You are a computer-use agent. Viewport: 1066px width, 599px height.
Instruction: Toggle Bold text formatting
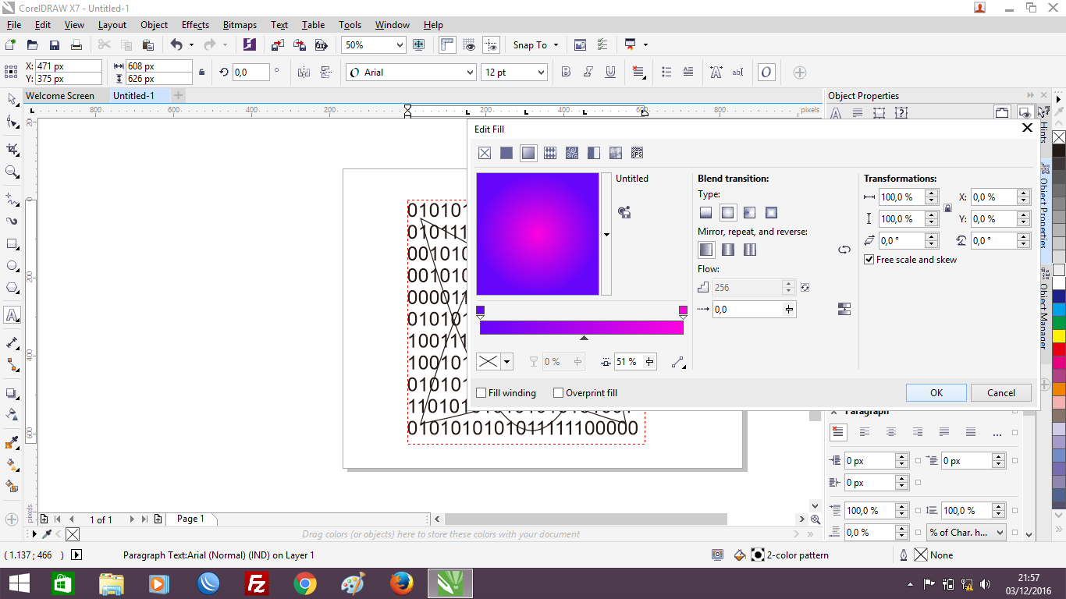[567, 73]
